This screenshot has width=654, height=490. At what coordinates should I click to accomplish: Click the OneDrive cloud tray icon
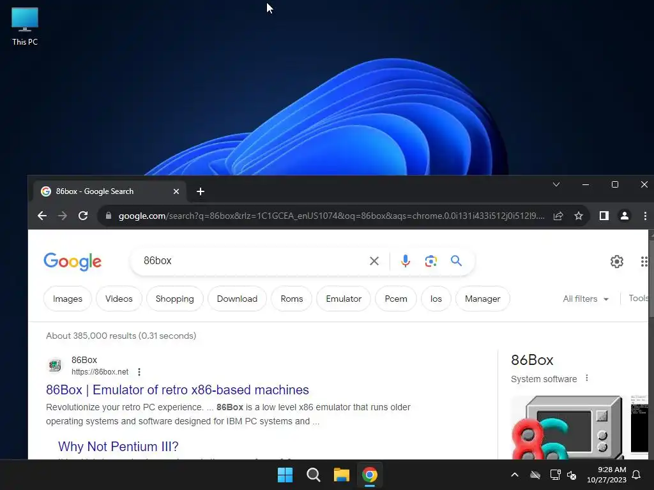click(x=535, y=475)
